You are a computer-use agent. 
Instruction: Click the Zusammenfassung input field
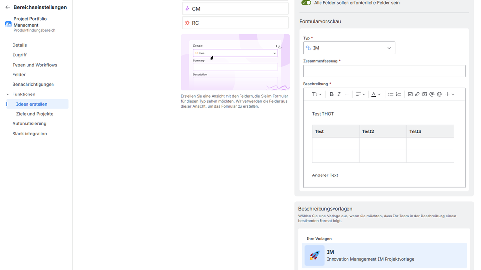384,71
